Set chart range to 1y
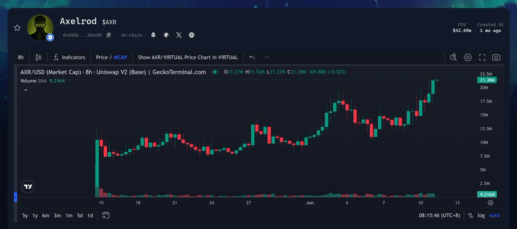 35,216
